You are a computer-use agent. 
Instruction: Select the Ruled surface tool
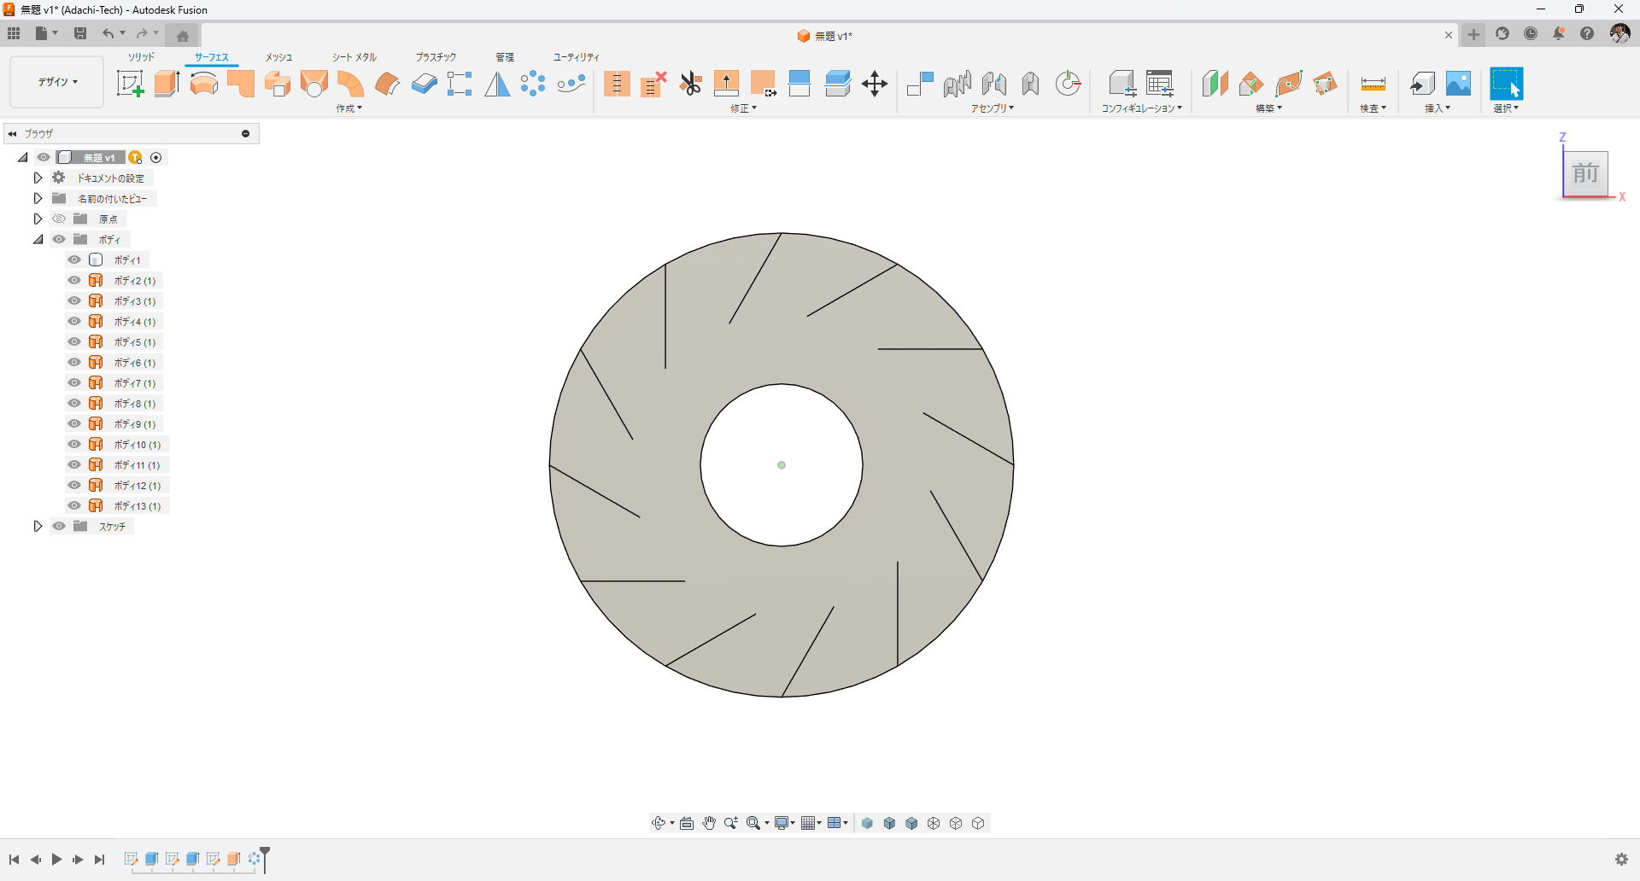point(350,84)
